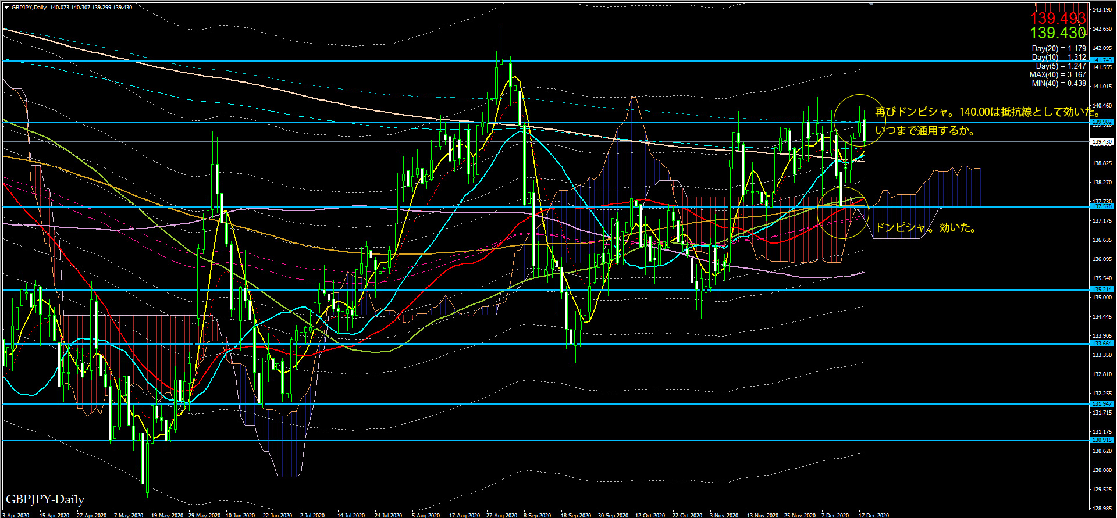Click the 139.992 horizontal line price tag

(x=1102, y=122)
